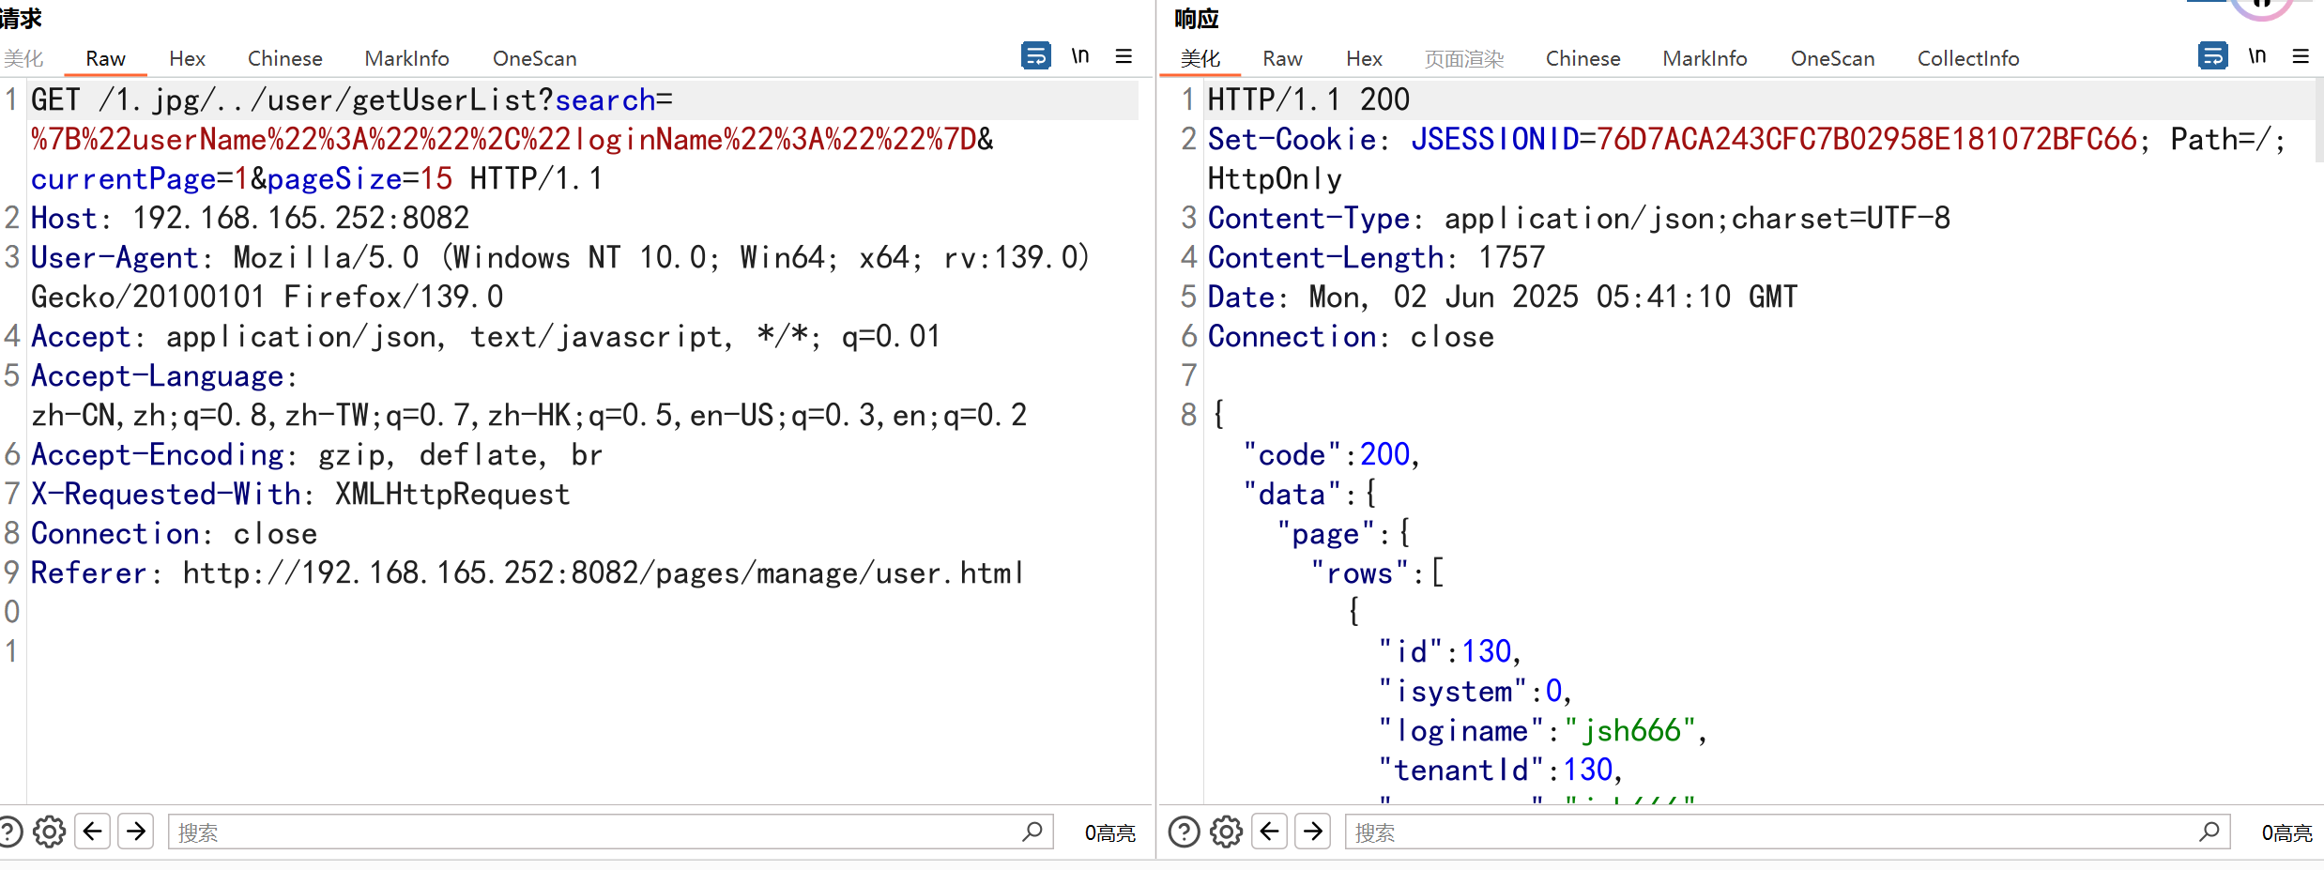Image resolution: width=2324 pixels, height=870 pixels.
Task: Switch response view to Raw tab
Action: tap(1282, 58)
